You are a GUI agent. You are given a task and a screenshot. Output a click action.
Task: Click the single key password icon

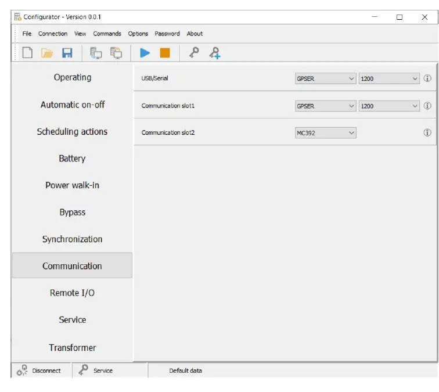pyautogui.click(x=194, y=53)
